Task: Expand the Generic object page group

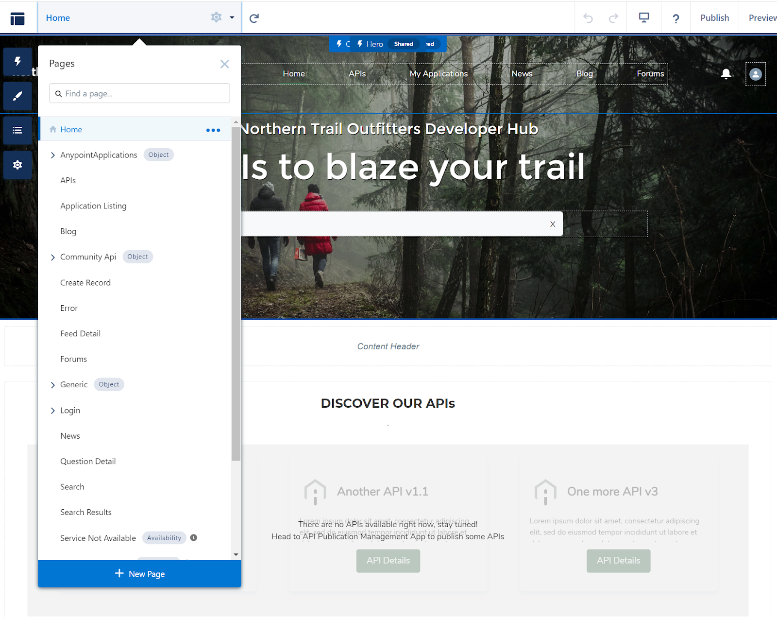Action: 53,385
